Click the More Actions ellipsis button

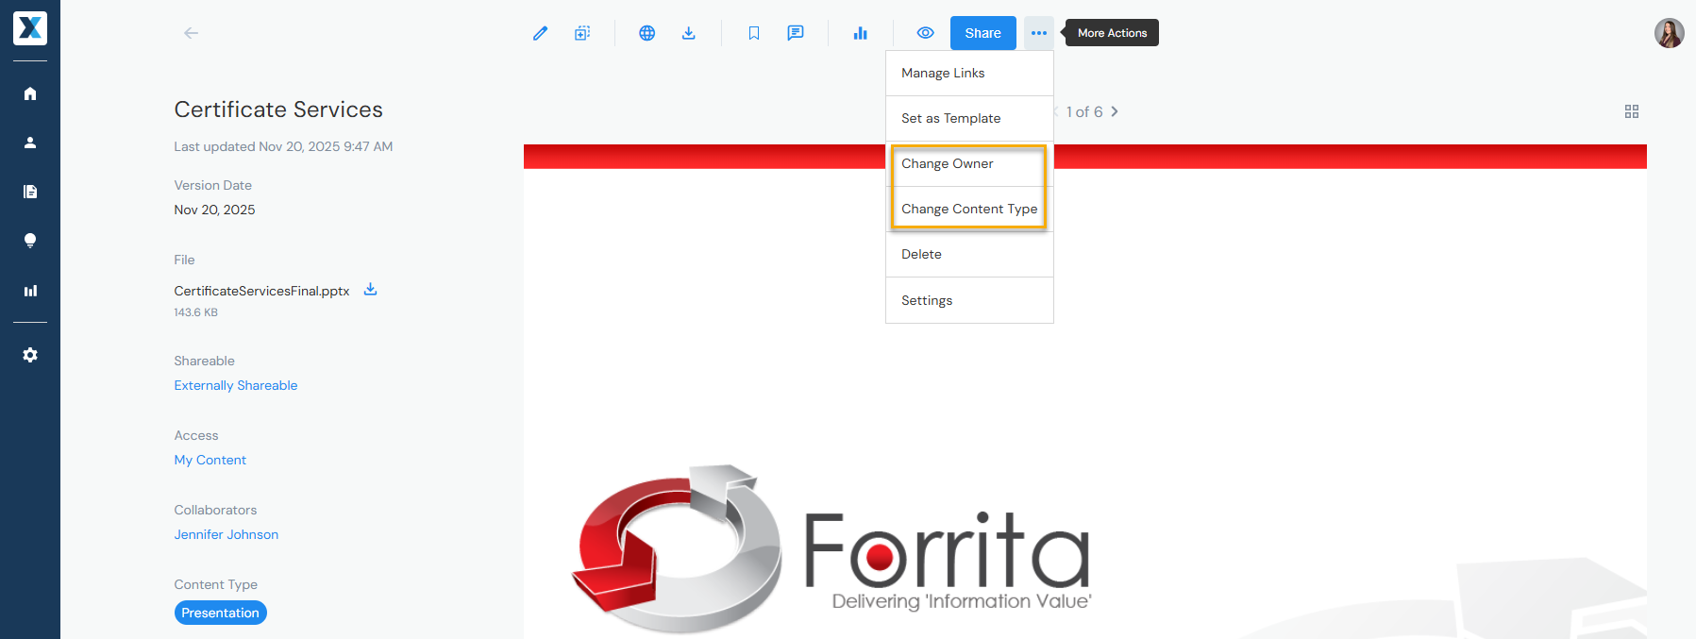(x=1039, y=33)
